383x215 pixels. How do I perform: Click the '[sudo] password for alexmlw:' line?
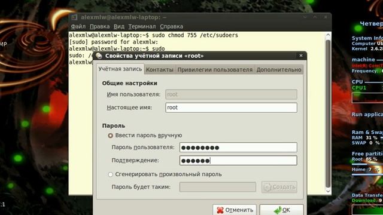[x=114, y=42]
